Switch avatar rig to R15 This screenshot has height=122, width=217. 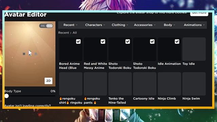50,26
